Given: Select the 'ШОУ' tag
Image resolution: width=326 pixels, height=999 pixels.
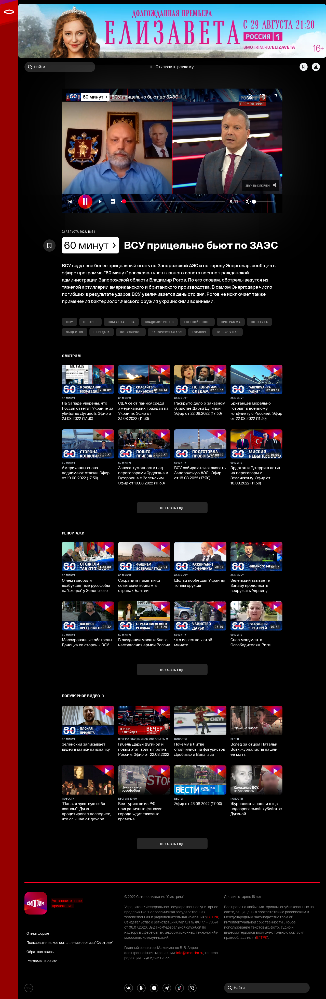Looking at the screenshot, I should [x=69, y=322].
